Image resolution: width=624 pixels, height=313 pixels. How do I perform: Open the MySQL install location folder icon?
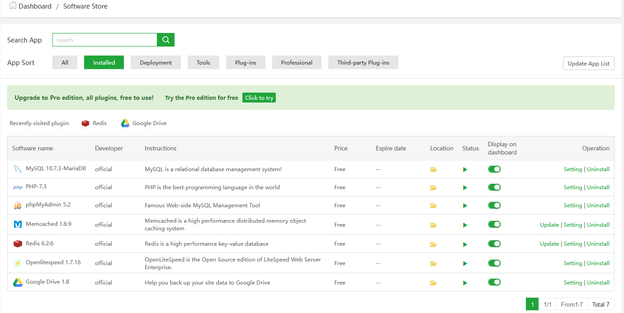(433, 170)
